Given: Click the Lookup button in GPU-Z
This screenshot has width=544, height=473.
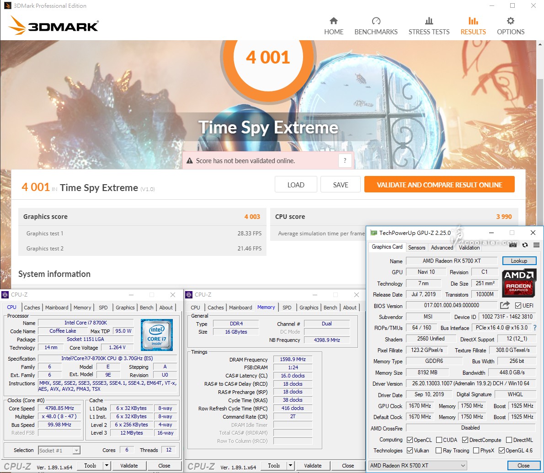Looking at the screenshot, I should pos(519,261).
